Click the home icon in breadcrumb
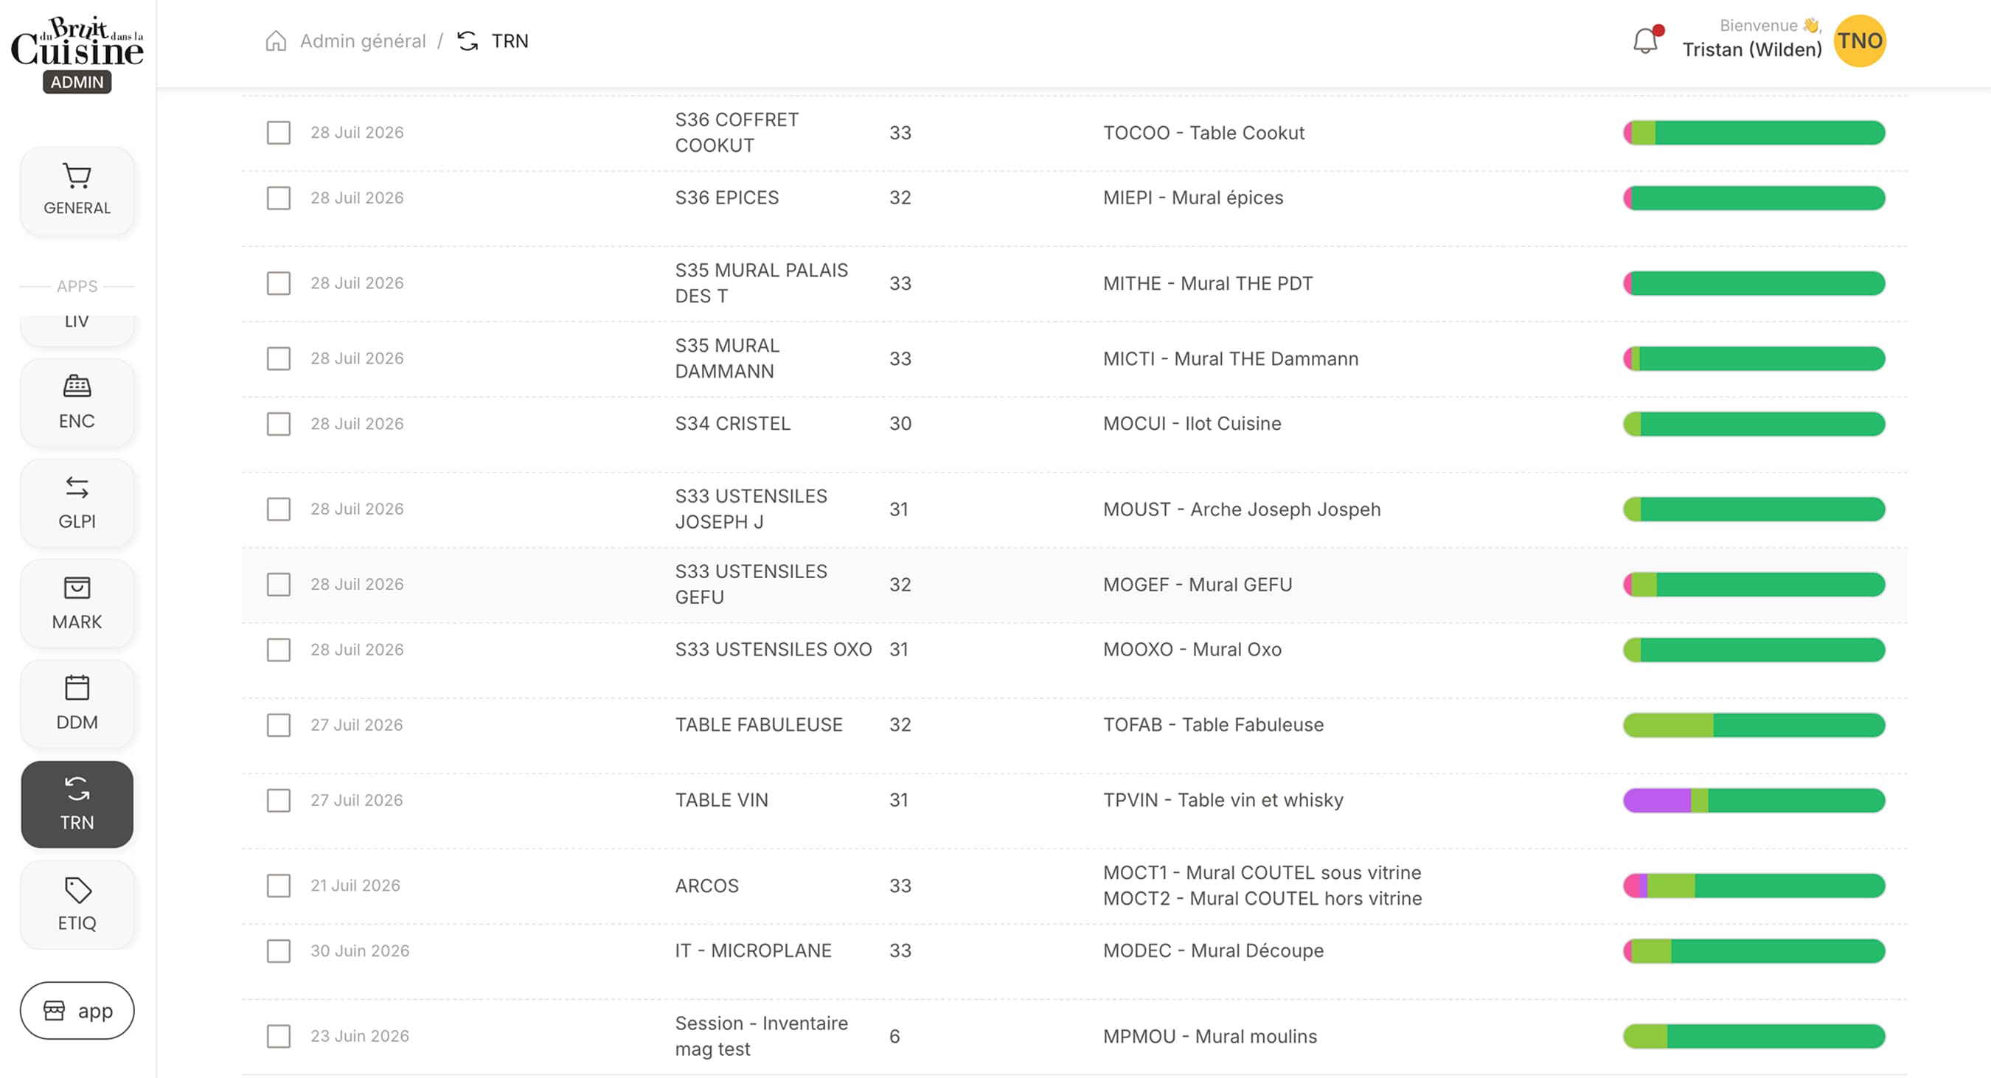Viewport: 1991px width, 1078px height. [x=276, y=41]
